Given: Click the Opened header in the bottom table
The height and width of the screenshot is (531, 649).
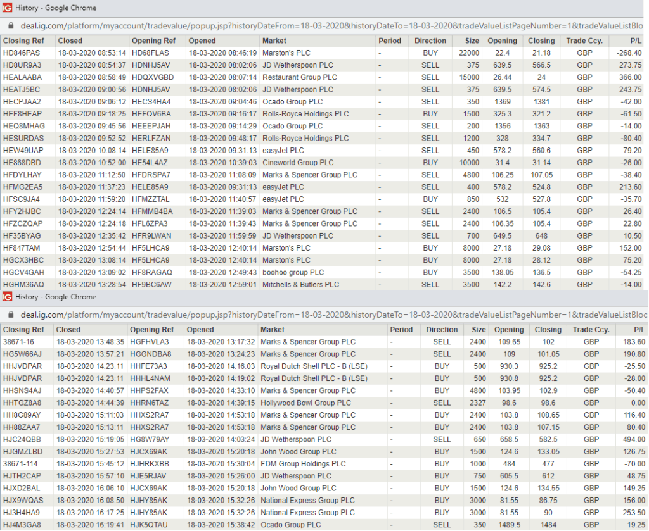Looking at the screenshot, I should coord(200,329).
